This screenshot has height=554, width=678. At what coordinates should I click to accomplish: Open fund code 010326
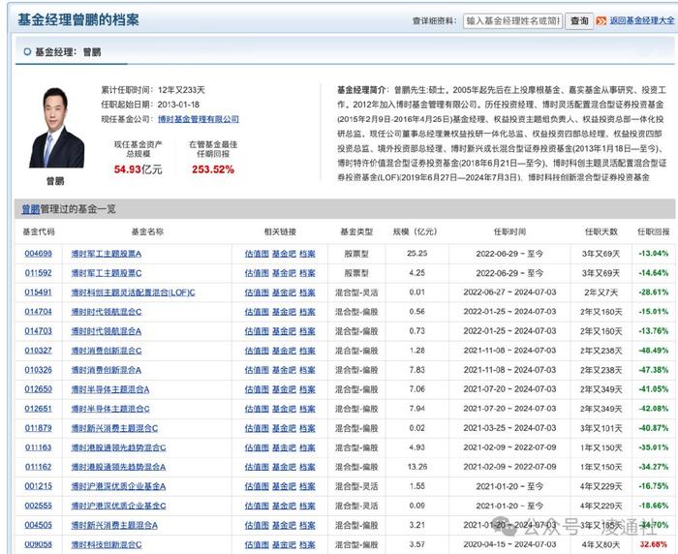[x=38, y=370]
